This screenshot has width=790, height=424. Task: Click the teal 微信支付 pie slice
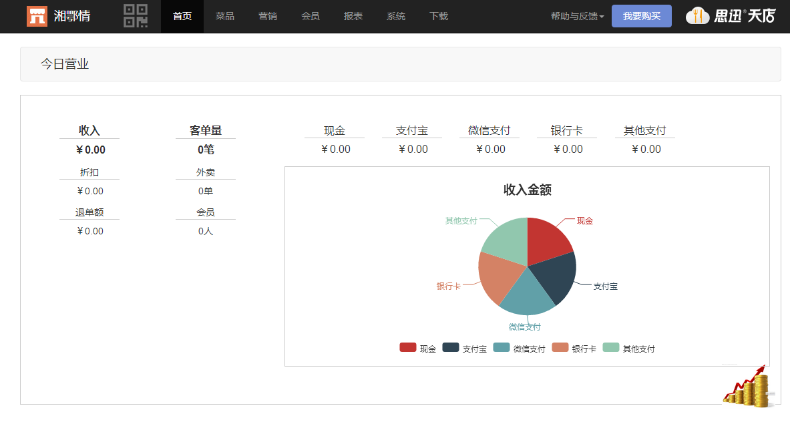[x=526, y=297]
